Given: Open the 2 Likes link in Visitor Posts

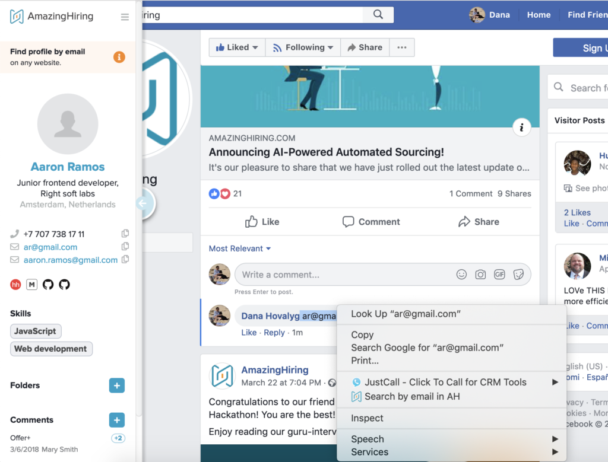Looking at the screenshot, I should (577, 212).
